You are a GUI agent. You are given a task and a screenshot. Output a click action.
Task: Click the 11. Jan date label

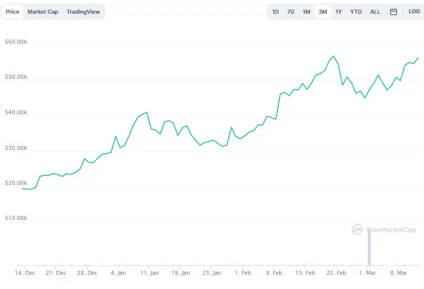(x=149, y=273)
